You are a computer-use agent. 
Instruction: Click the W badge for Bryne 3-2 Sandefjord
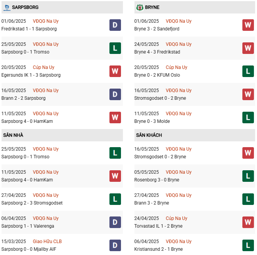248,25
